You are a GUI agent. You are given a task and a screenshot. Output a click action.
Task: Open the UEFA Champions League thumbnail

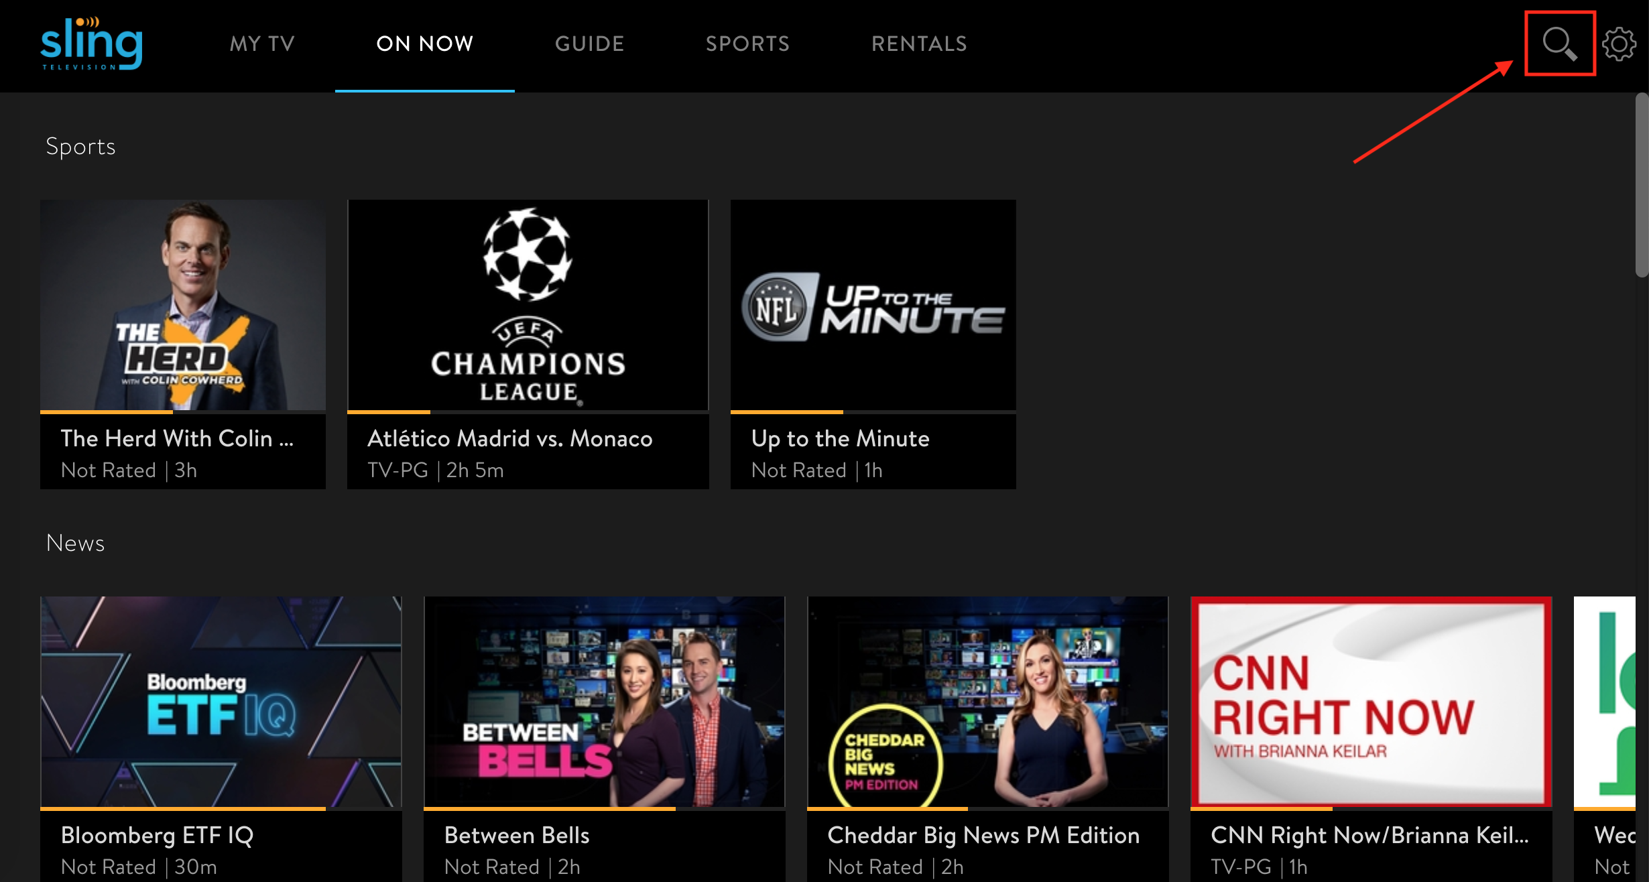pos(528,305)
